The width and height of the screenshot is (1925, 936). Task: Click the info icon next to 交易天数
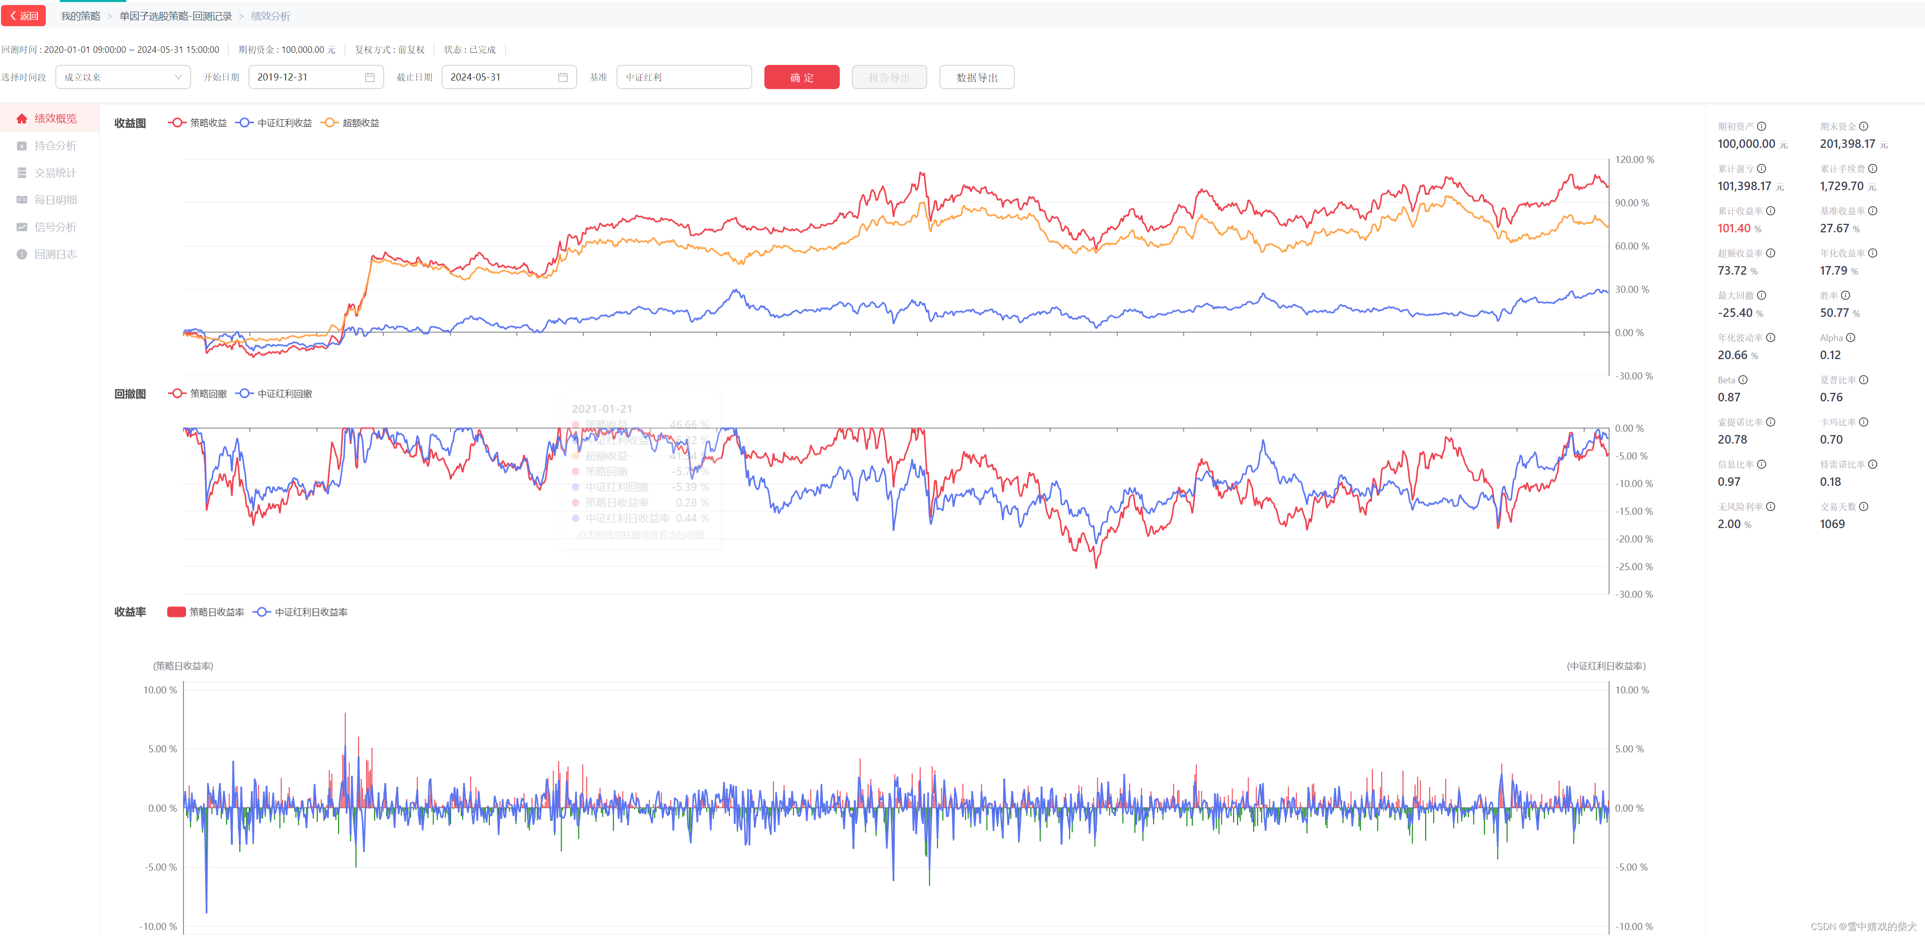1864,507
